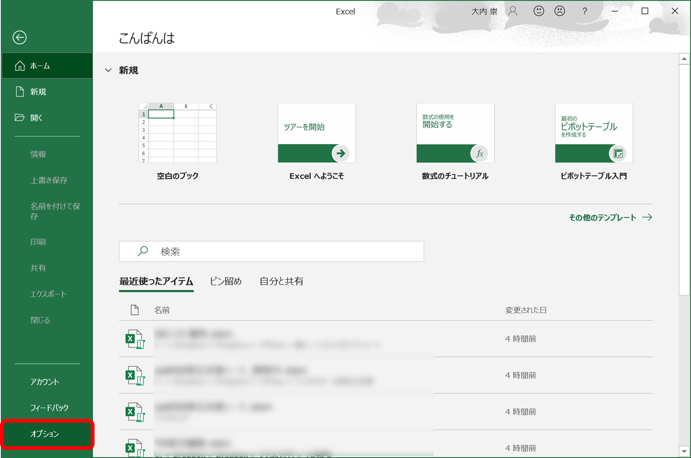Open help with the question mark
The width and height of the screenshot is (691, 458).
pos(585,11)
